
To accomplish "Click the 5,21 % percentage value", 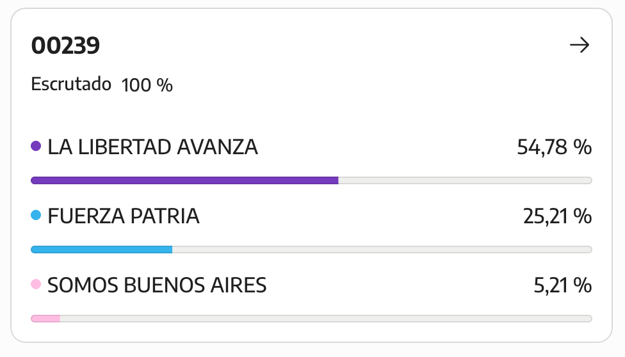I will click(562, 285).
